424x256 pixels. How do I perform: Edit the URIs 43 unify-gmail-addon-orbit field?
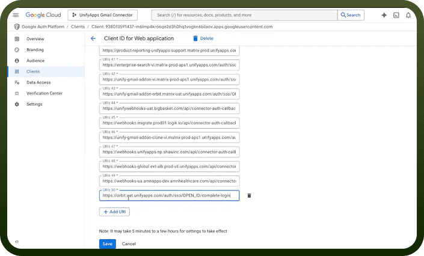click(x=169, y=94)
